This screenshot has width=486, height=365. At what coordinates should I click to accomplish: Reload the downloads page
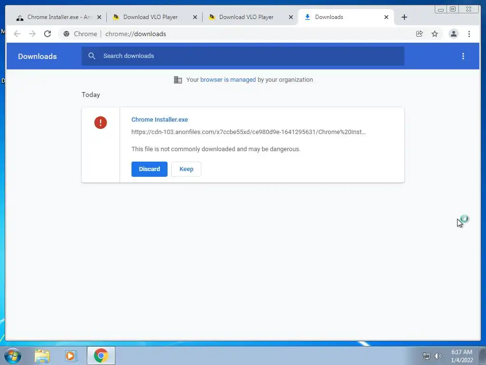click(47, 34)
